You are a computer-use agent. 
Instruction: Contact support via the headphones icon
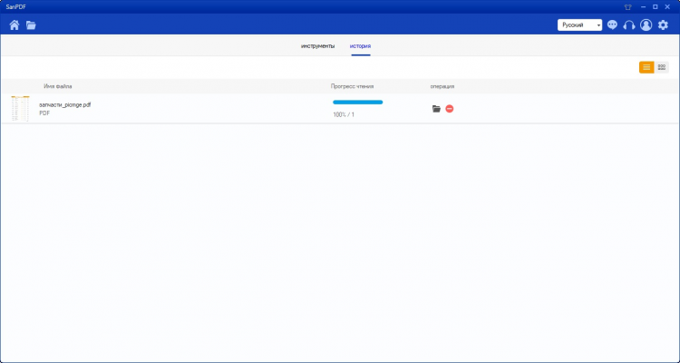pos(629,25)
